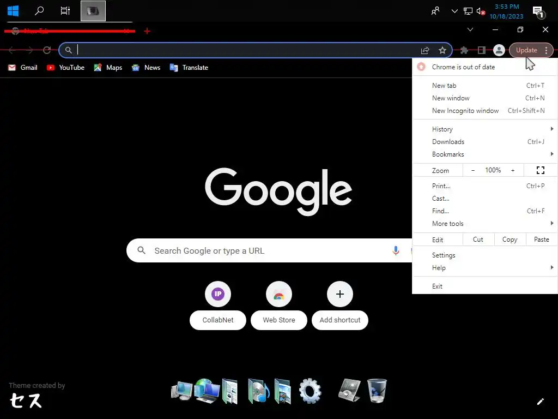Viewport: 558px width, 419px height.
Task: Enter fullscreen via zoom row icon
Action: tap(540, 170)
